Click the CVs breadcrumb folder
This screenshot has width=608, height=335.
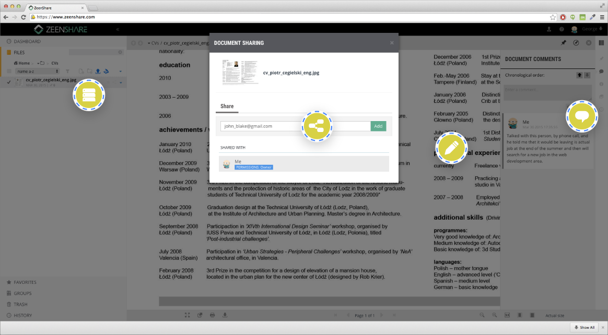tap(55, 63)
